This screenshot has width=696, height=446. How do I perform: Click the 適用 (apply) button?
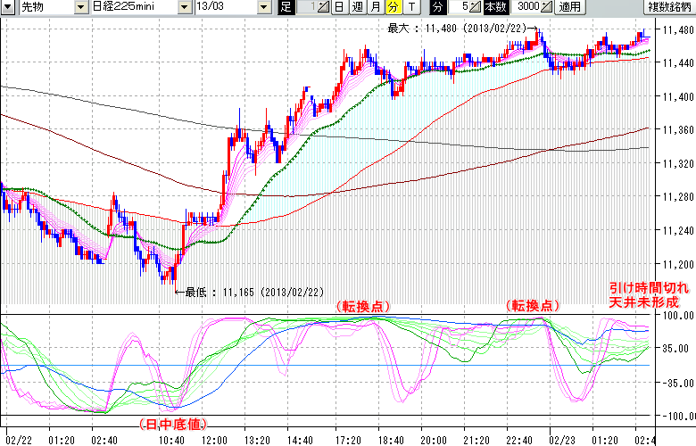569,7
